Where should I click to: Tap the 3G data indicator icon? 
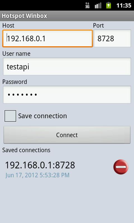(87, 5)
